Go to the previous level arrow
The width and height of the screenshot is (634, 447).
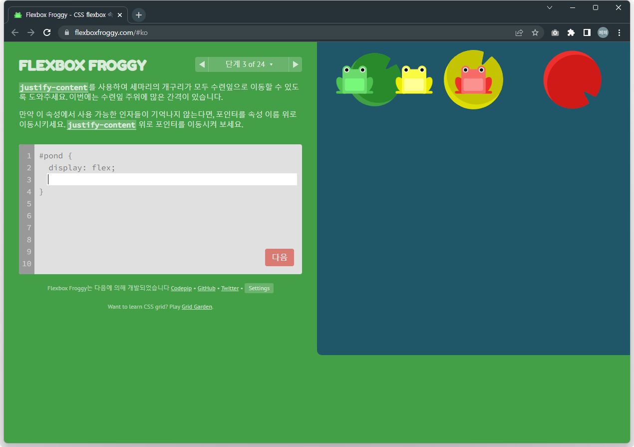coord(202,64)
